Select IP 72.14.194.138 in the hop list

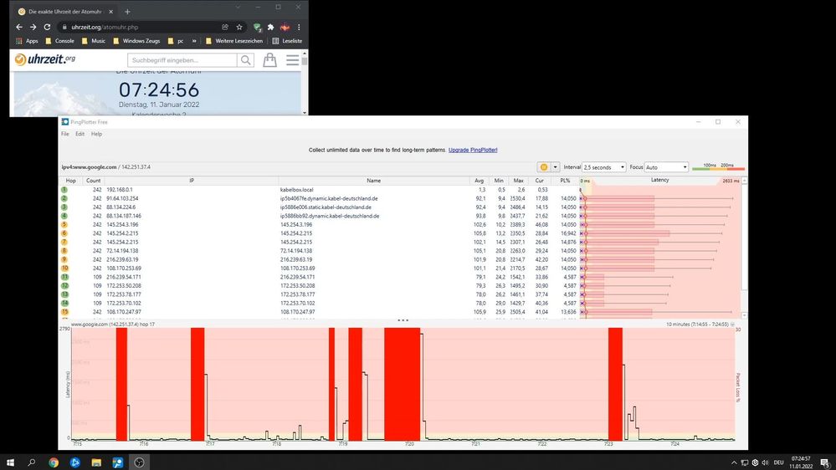(x=122, y=251)
